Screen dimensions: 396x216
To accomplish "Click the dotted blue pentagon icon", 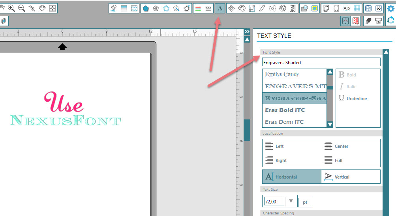I will pyautogui.click(x=166, y=8).
